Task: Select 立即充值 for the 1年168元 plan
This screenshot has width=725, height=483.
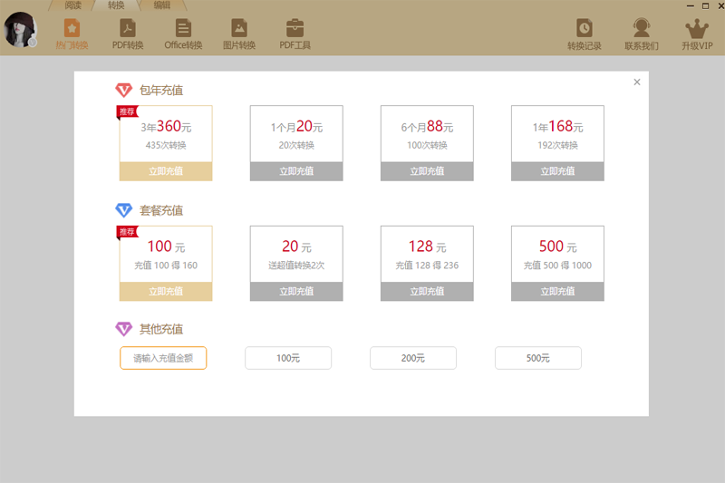Action: click(x=557, y=171)
